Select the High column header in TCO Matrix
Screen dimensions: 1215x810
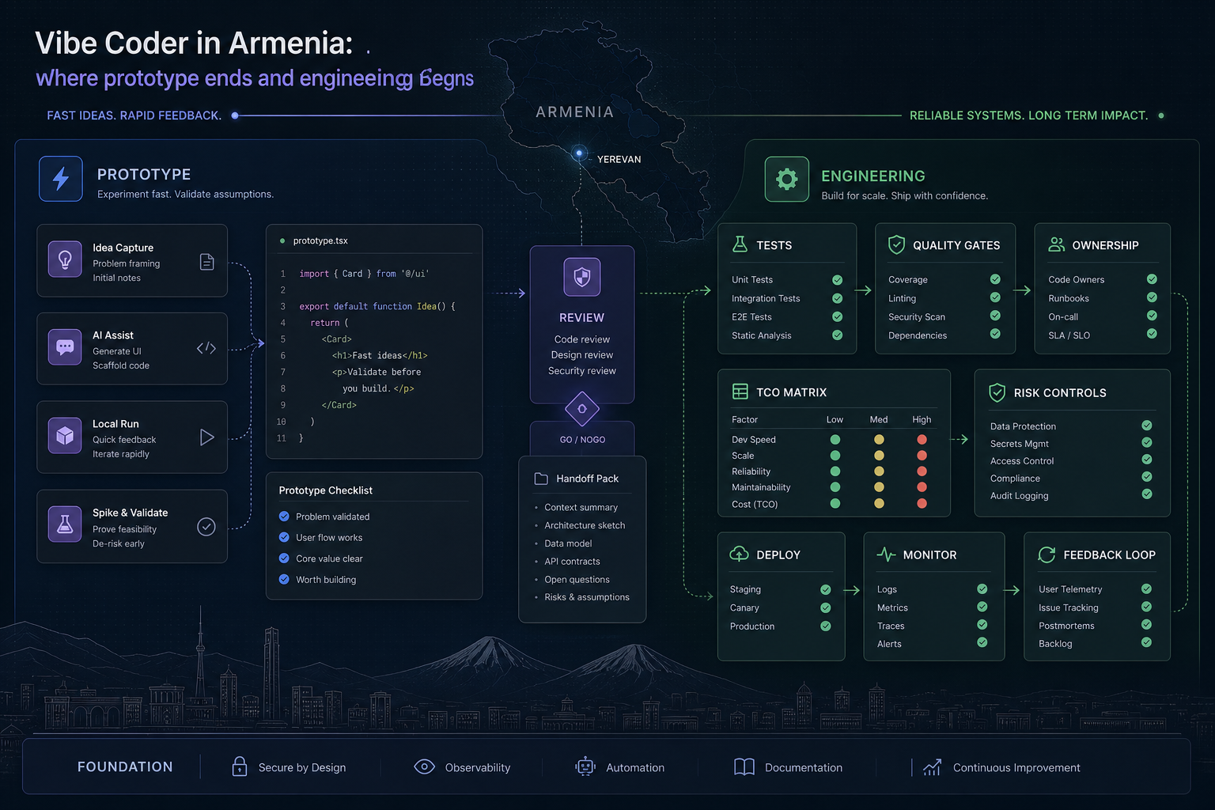click(922, 419)
